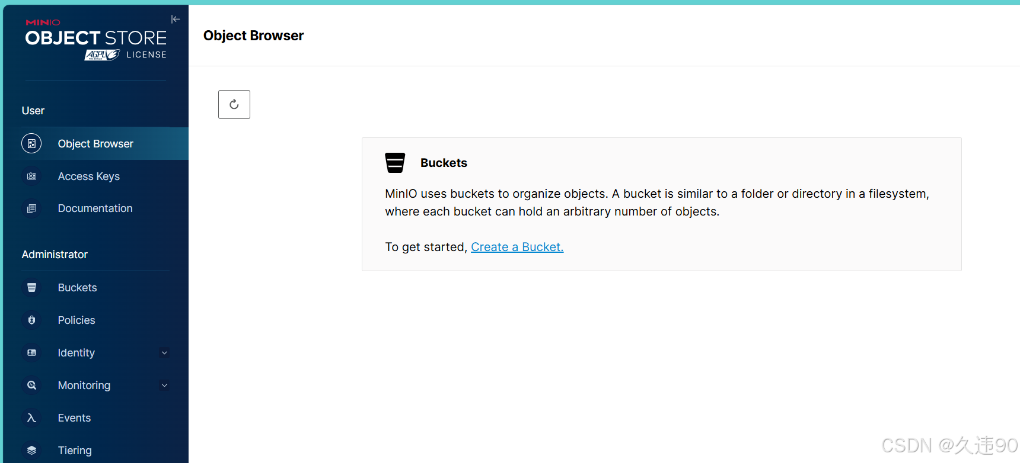Expand the Identity submenu chevron
This screenshot has height=463, width=1020.
pyautogui.click(x=165, y=353)
